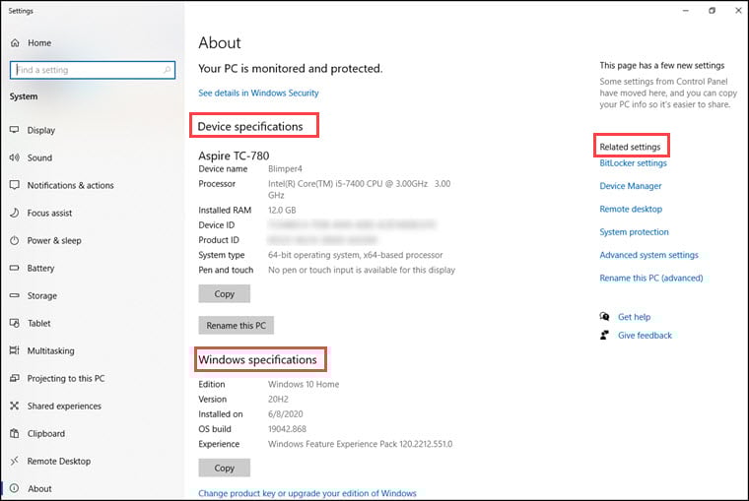
Task: Click the Get help link
Action: click(634, 316)
